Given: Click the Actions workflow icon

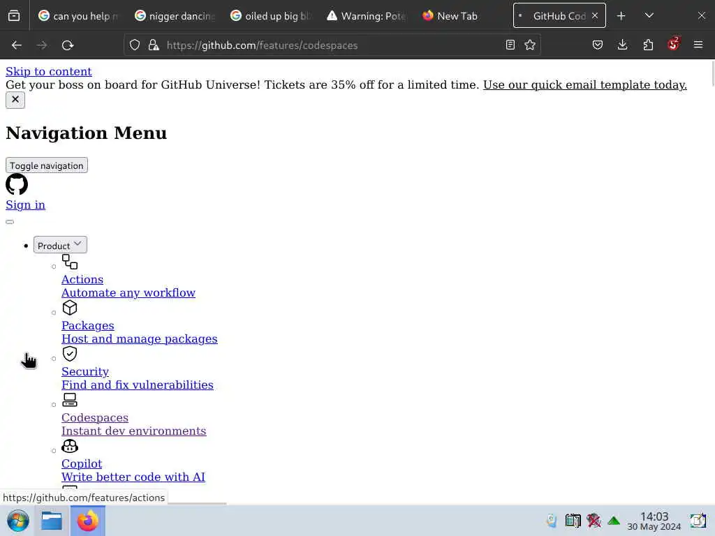Looking at the screenshot, I should tap(70, 262).
